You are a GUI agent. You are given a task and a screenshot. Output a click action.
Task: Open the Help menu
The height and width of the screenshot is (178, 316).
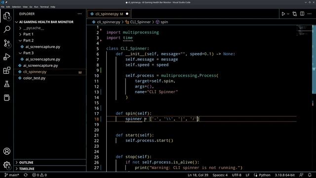[53, 6]
